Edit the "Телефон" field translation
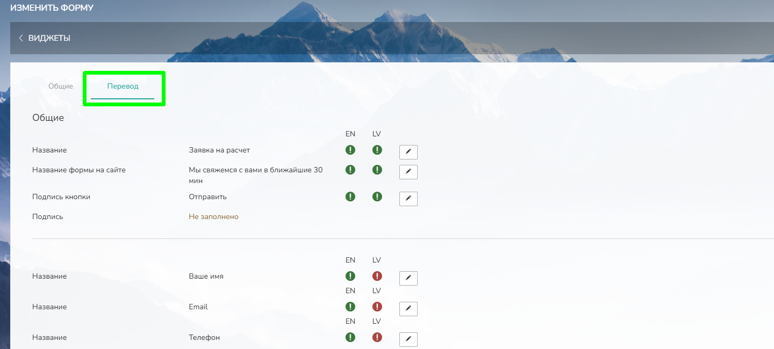This screenshot has height=349, width=774. tap(408, 339)
